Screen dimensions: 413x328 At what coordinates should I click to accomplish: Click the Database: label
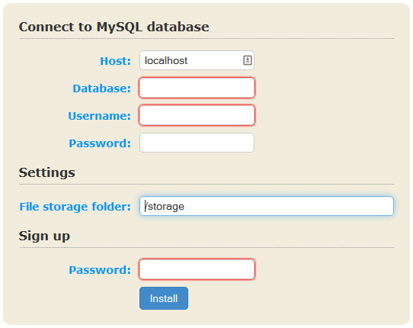click(101, 88)
